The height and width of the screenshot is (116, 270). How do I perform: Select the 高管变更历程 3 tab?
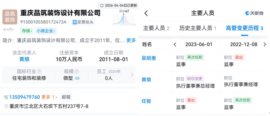[x=244, y=28]
